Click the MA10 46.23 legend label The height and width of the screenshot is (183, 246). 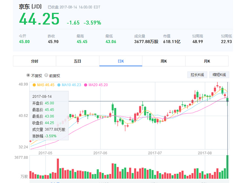pos(72,85)
